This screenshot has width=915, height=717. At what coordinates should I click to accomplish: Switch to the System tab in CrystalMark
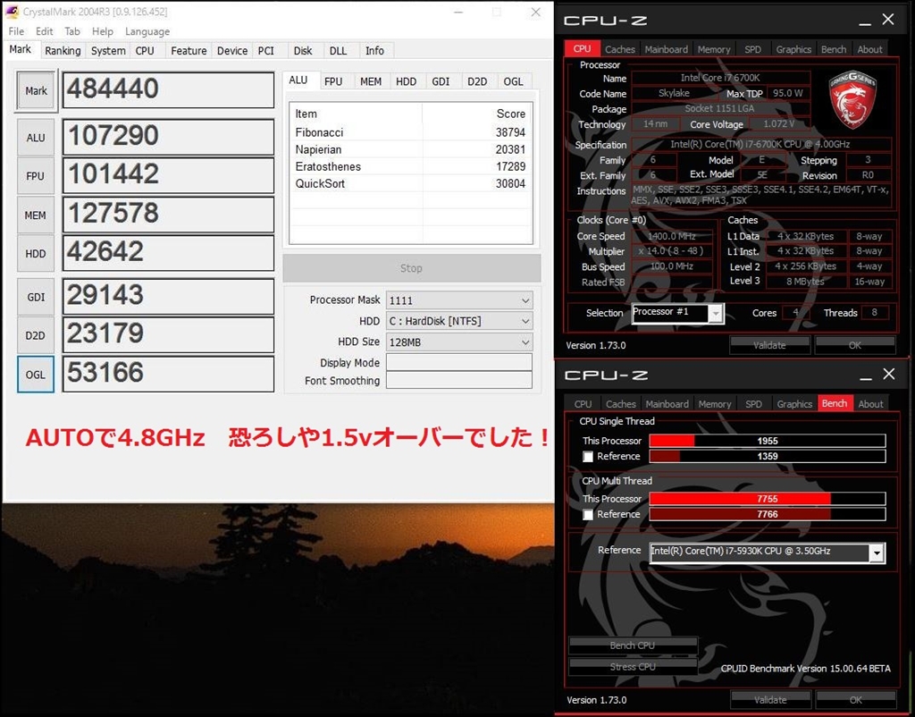(x=108, y=51)
